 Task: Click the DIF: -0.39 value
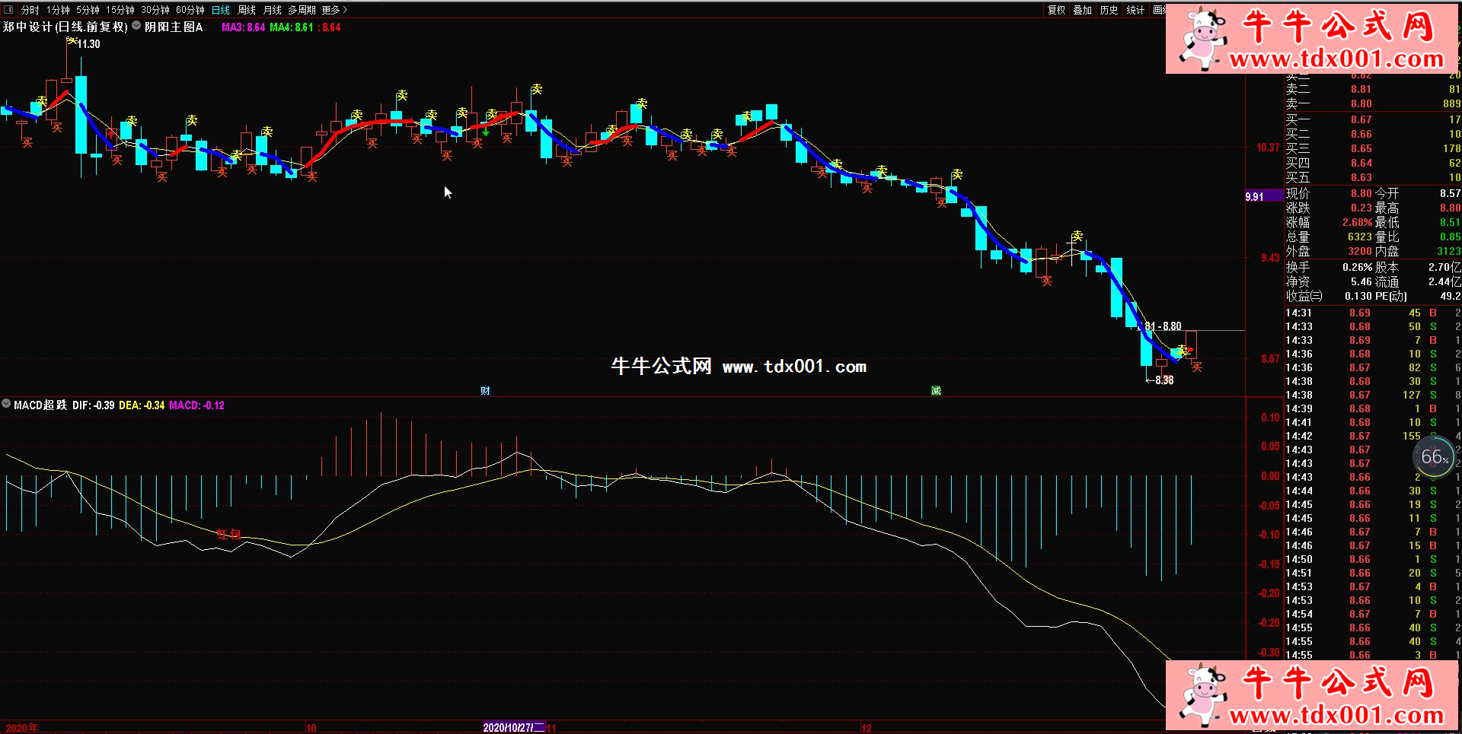93,405
